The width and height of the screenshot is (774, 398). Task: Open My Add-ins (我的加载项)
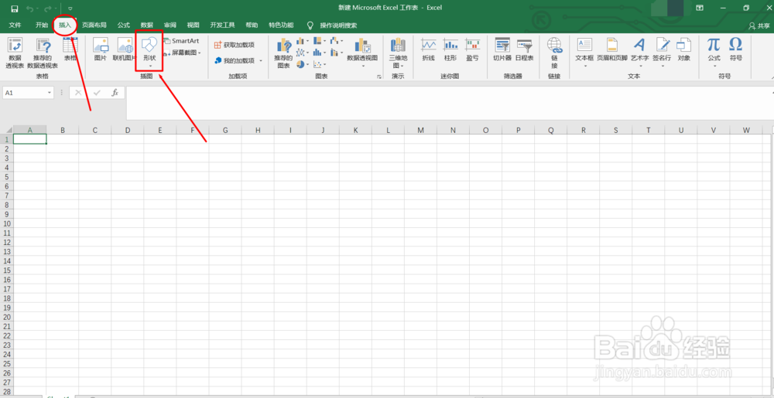pos(234,60)
